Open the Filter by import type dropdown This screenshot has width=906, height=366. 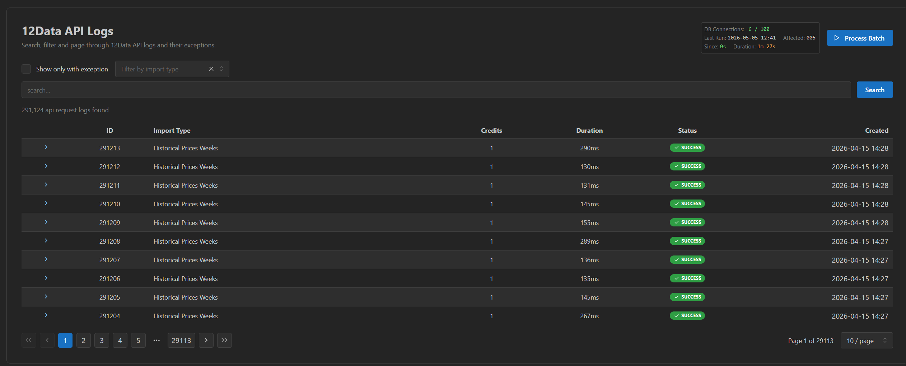(172, 69)
